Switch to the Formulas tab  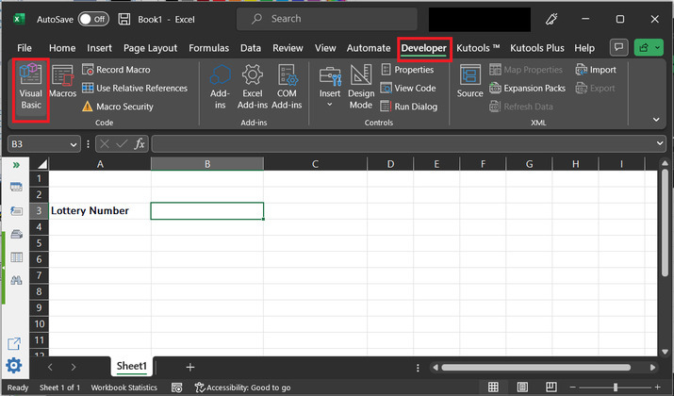coord(208,48)
